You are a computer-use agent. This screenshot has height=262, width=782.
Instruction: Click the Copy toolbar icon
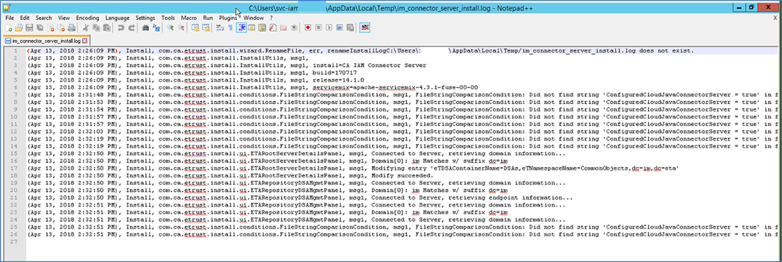[x=96, y=28]
